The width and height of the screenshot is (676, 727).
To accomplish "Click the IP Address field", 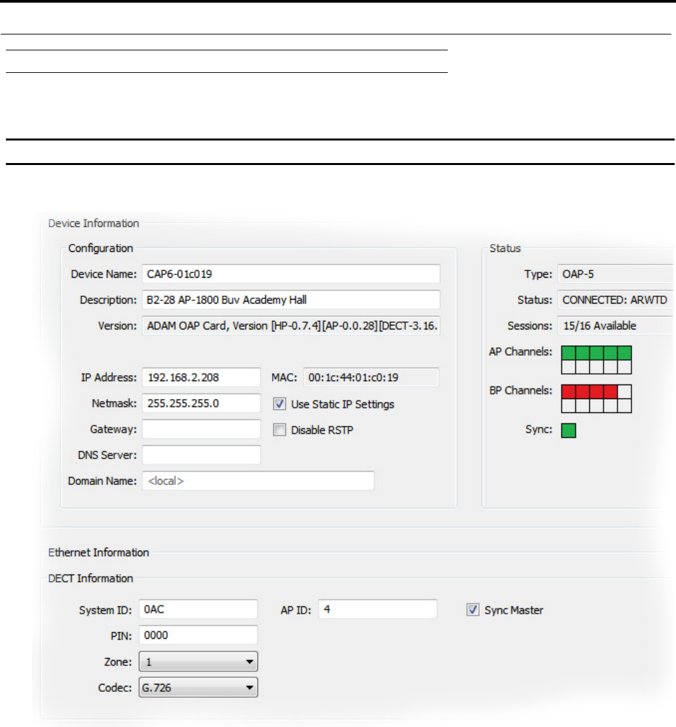I will coord(202,377).
